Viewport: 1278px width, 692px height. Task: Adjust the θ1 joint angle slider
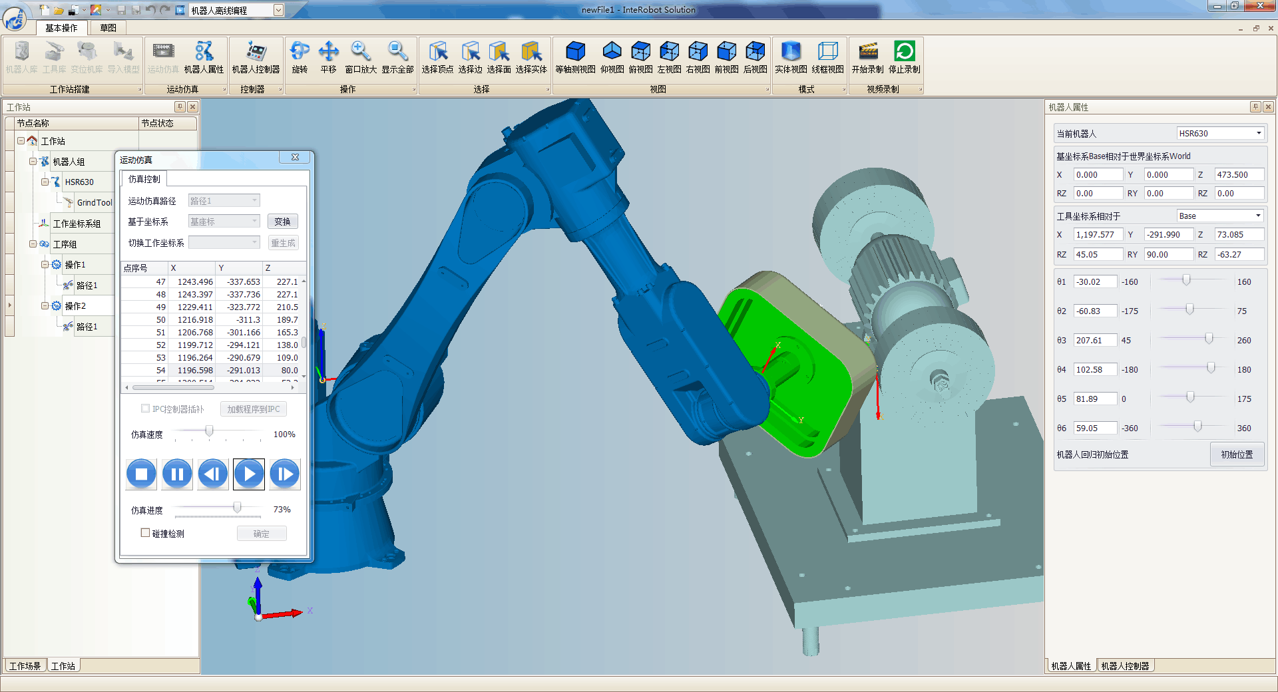(1186, 280)
